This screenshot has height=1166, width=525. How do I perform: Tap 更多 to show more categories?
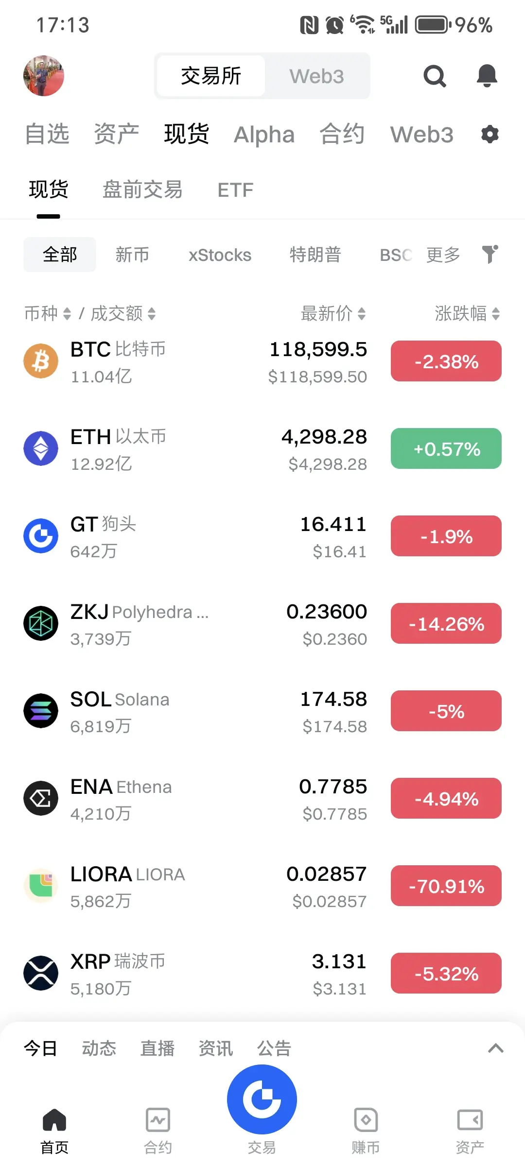443,255
